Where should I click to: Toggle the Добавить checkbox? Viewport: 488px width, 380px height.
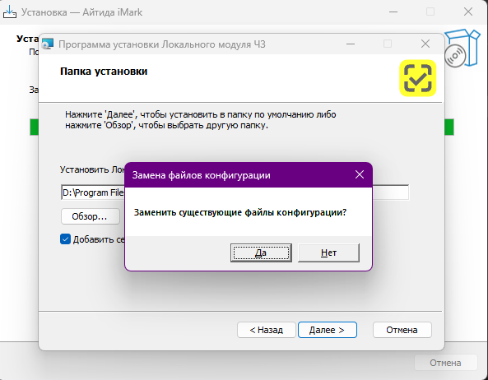[65, 239]
